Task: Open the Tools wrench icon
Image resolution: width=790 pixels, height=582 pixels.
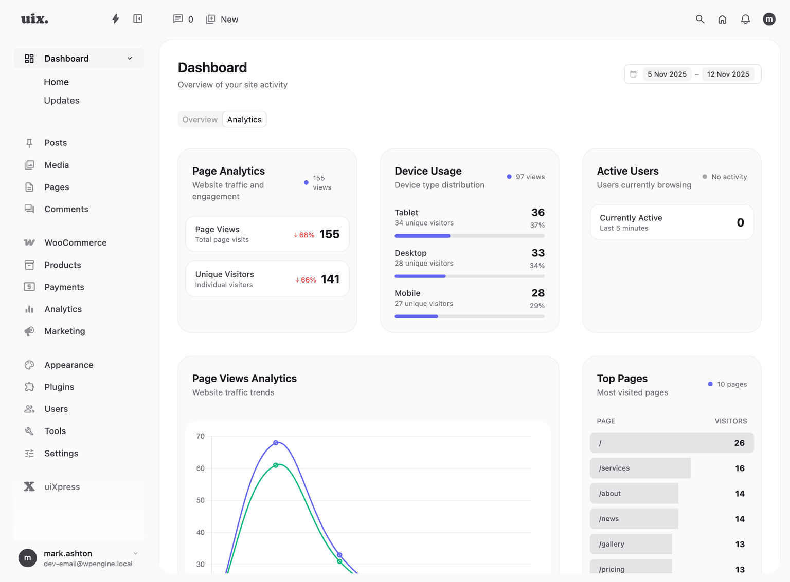Action: pyautogui.click(x=29, y=431)
